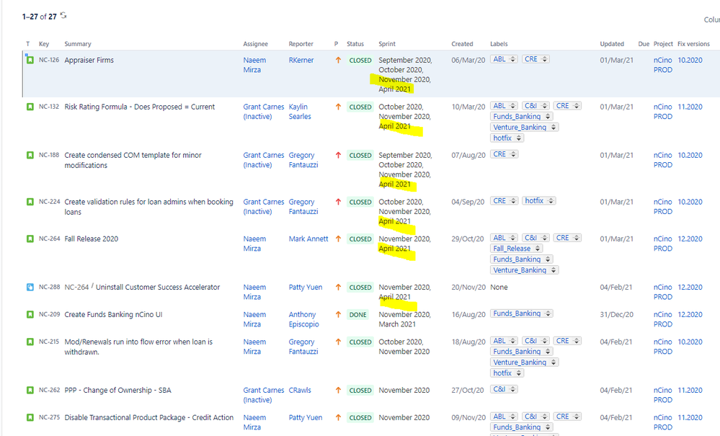Image resolution: width=720 pixels, height=436 pixels.
Task: Sort by the Created column header
Action: (x=462, y=44)
